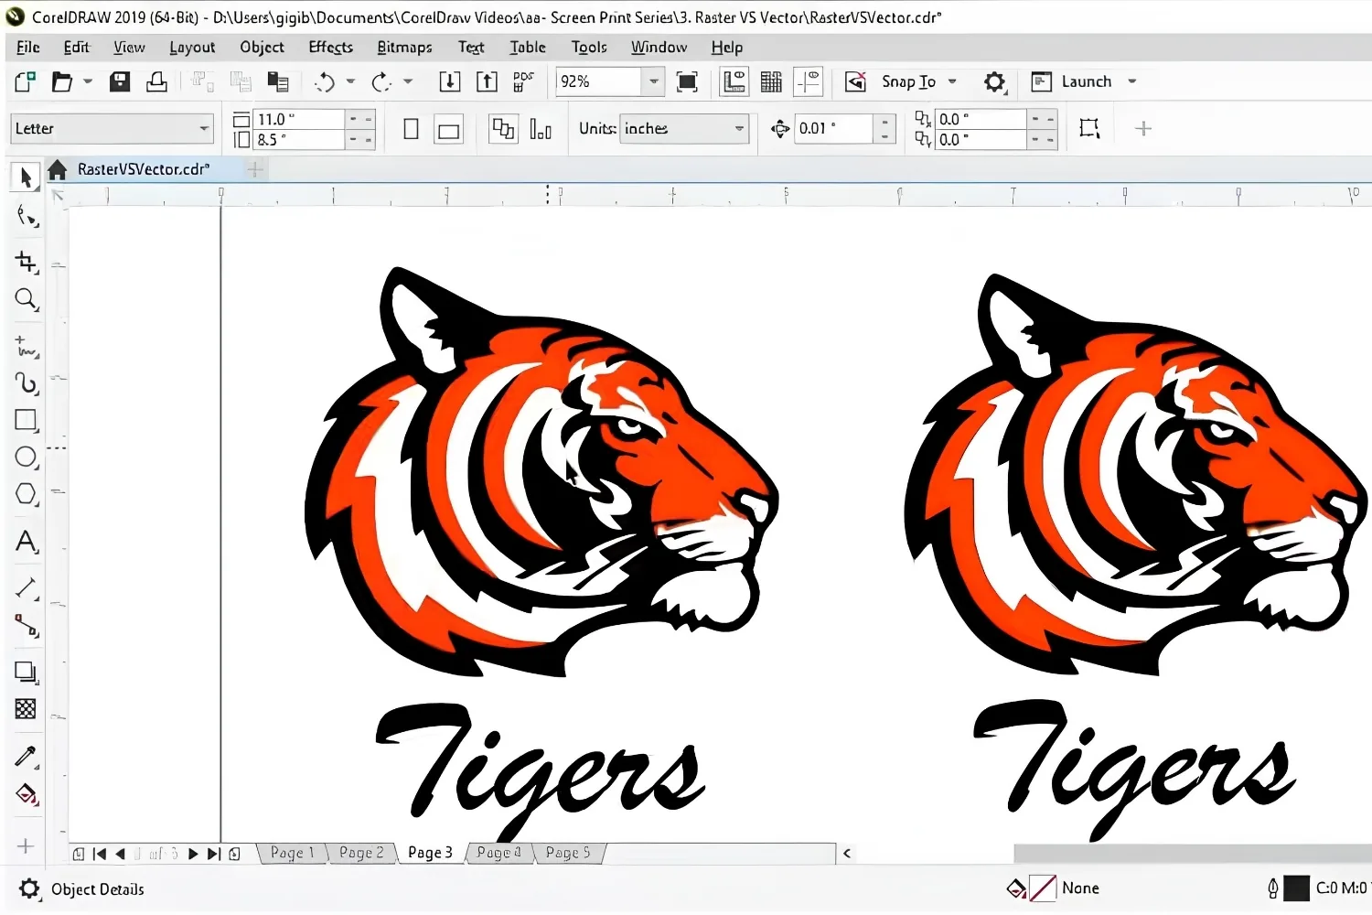Open the zoom level 92% dropdown
Viewport: 1372px width, 915px height.
(x=653, y=82)
